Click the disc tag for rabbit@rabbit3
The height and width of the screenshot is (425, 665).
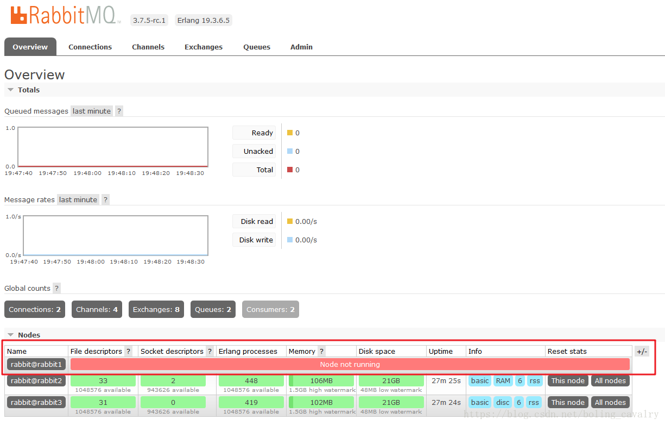pos(503,402)
